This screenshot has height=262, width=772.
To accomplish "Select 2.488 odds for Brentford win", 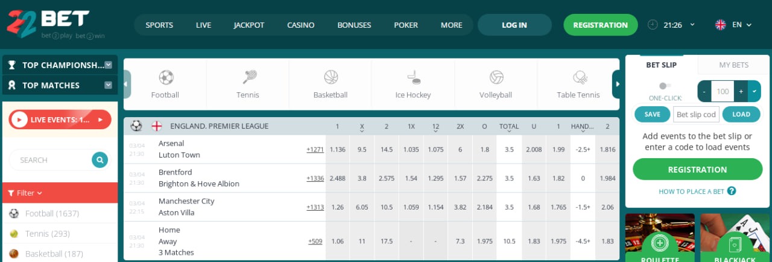I will (337, 178).
